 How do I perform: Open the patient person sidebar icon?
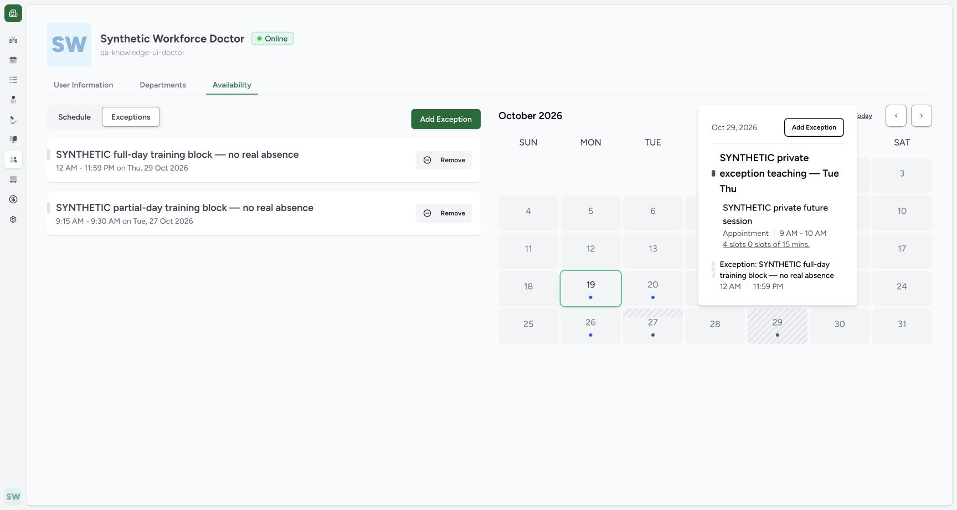pyautogui.click(x=13, y=100)
